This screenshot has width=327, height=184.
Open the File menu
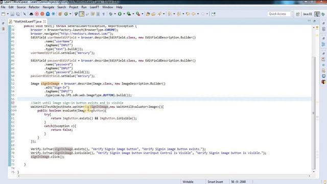click(3, 7)
